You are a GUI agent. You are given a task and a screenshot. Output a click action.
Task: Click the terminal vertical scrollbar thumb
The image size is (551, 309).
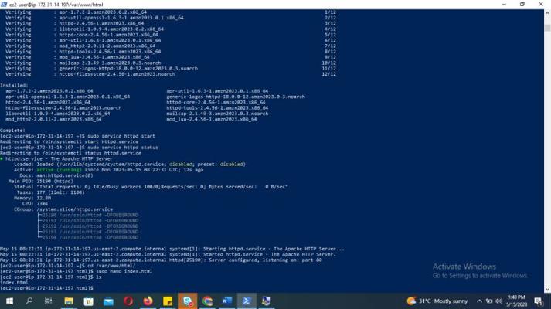(x=547, y=27)
